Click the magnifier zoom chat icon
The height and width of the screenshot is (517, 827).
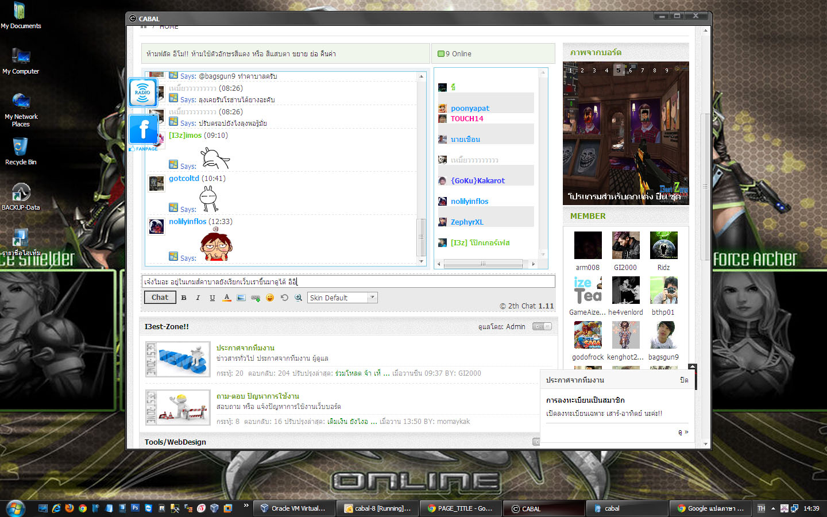[x=299, y=298]
